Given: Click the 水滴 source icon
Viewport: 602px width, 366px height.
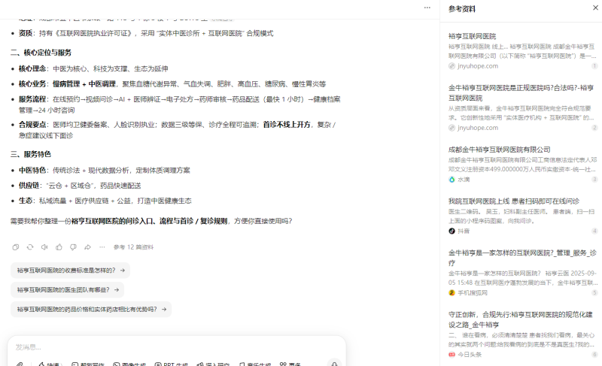Looking at the screenshot, I should [x=452, y=180].
